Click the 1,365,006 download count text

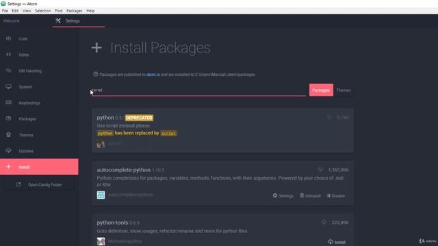tap(338, 170)
